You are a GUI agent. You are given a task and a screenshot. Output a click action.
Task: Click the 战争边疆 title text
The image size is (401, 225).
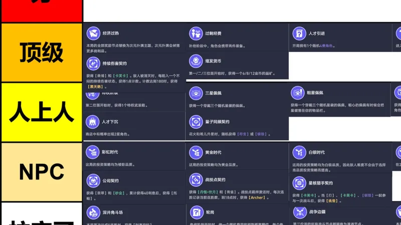click(x=317, y=211)
